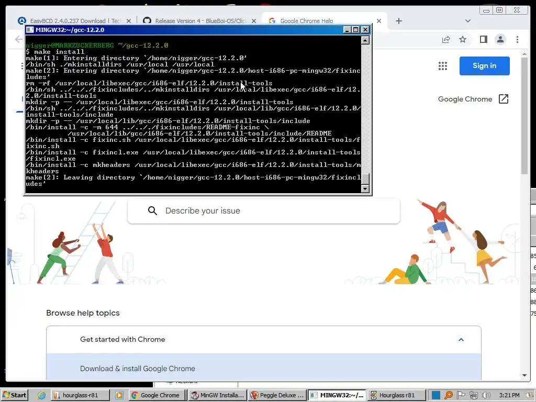Switch to Google Chrome taskbar button

click(x=157, y=395)
